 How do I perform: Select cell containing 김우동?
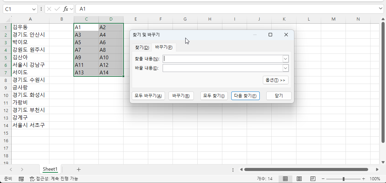click(30, 27)
